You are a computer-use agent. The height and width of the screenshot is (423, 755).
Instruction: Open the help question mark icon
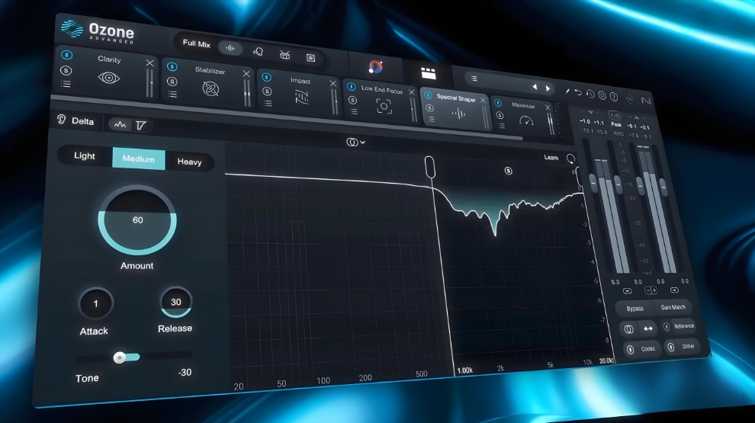coord(614,97)
